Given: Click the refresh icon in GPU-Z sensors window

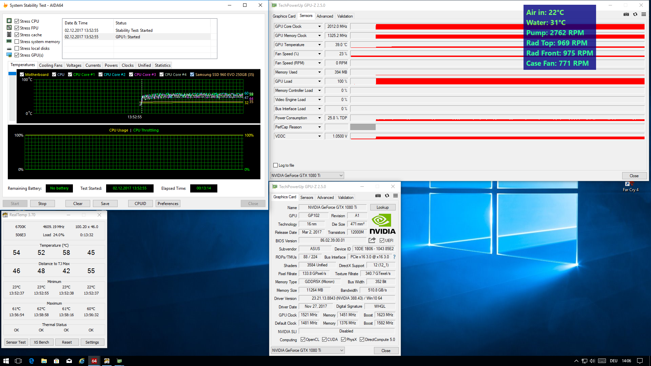Looking at the screenshot, I should pos(635,14).
